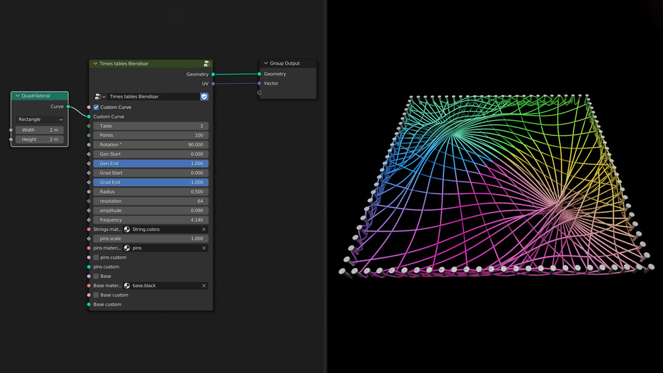Enable the pins custom checkbox
This screenshot has height=373, width=663.
pos(96,257)
